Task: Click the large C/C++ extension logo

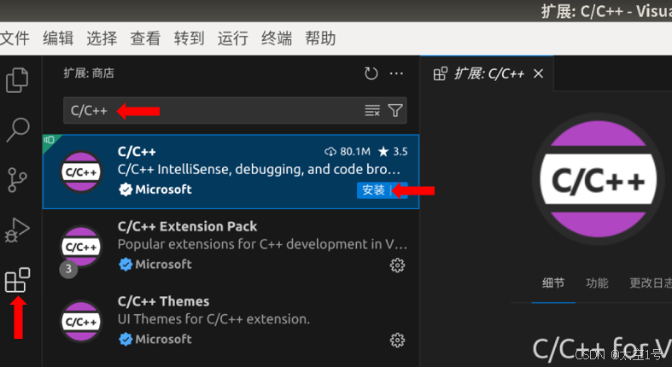Action: click(599, 179)
